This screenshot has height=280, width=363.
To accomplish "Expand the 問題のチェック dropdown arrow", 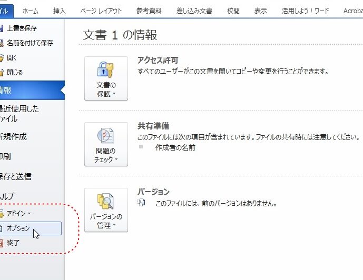I will [116, 159].
